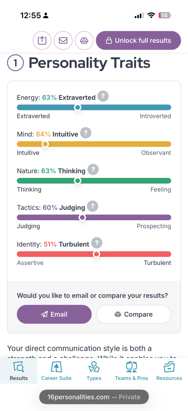Open help for Energy trait
188x411 pixels.
pos(103,96)
